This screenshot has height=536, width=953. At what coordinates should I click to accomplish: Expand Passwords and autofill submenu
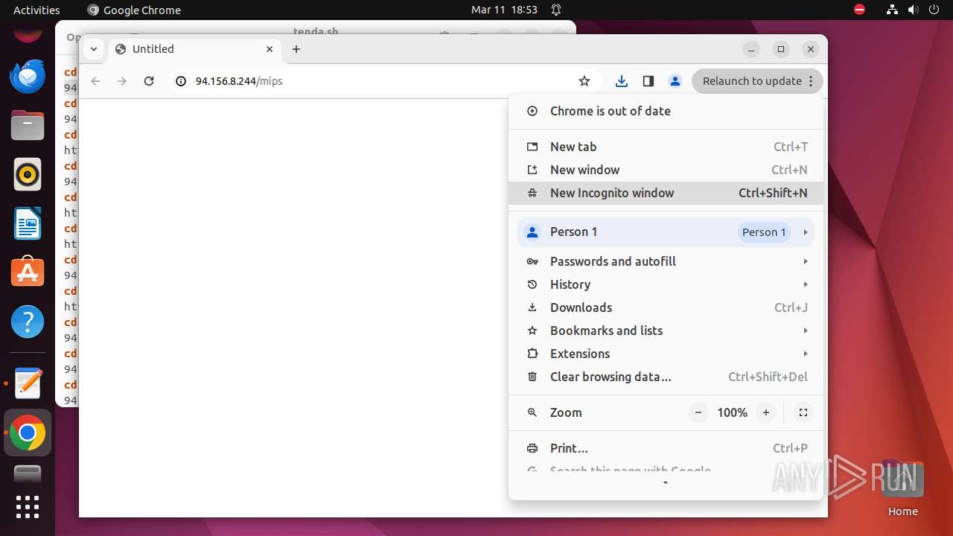point(666,261)
